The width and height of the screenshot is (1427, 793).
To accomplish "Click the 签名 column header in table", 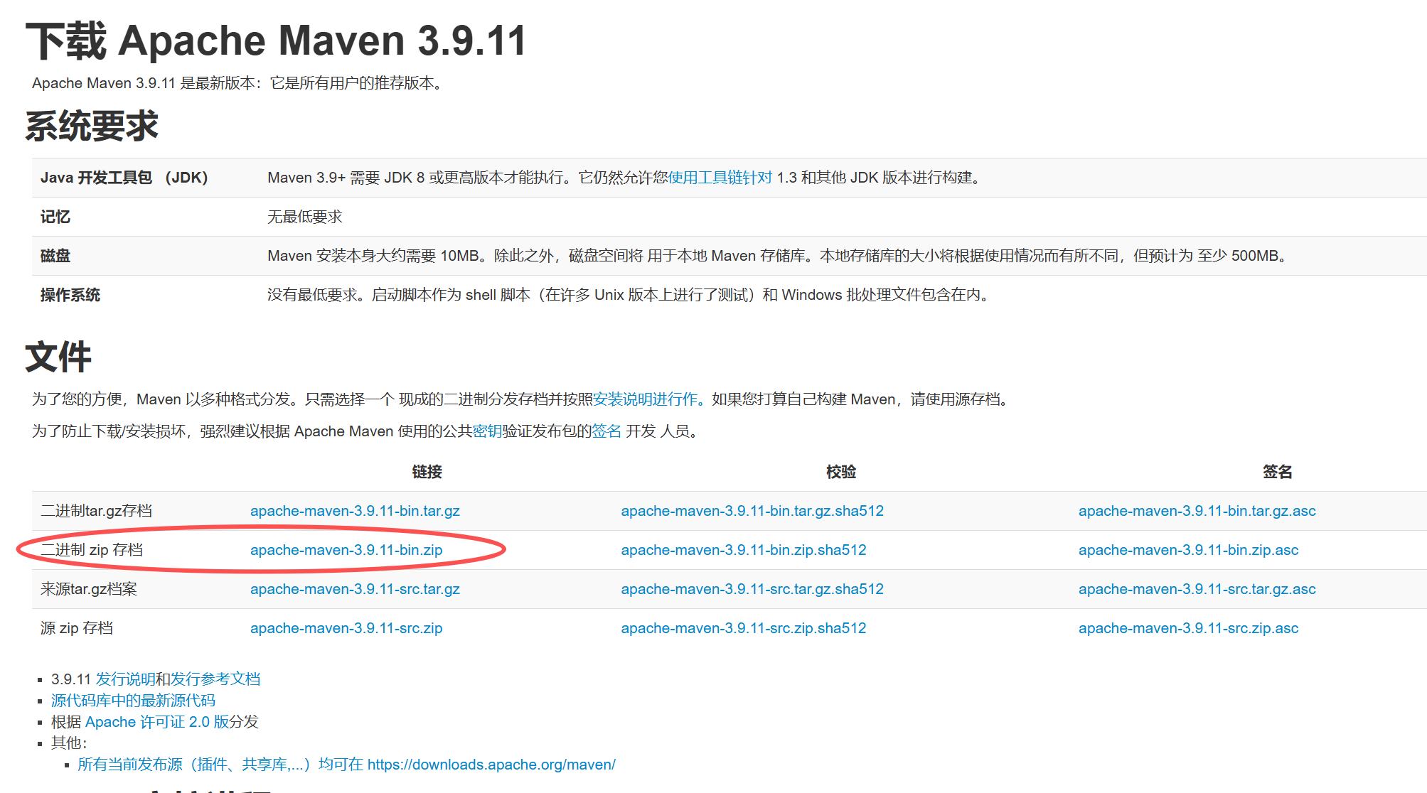I will point(1277,472).
